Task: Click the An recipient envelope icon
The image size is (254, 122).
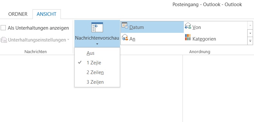Action: [125, 37]
